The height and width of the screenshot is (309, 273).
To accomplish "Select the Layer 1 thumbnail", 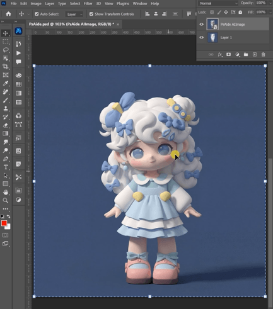I will click(x=212, y=38).
